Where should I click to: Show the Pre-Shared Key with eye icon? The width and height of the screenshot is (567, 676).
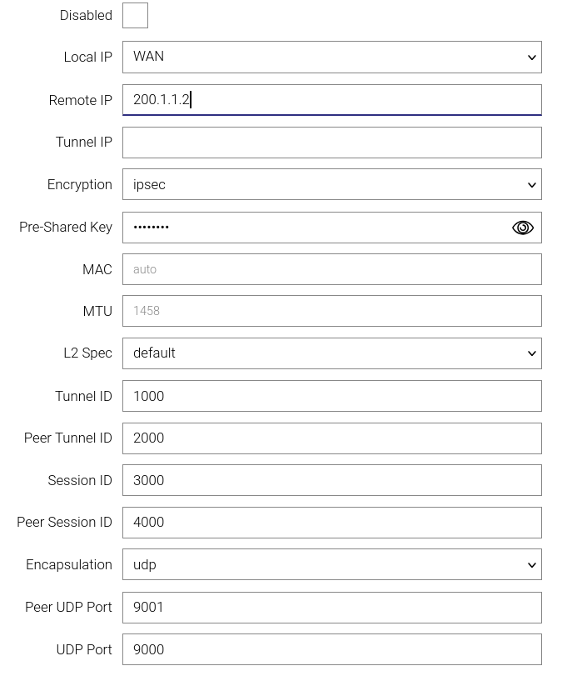[x=522, y=228]
